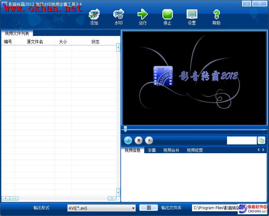This screenshot has height=216, width=269.
Task: Pause the preview video
Action: tap(139, 140)
